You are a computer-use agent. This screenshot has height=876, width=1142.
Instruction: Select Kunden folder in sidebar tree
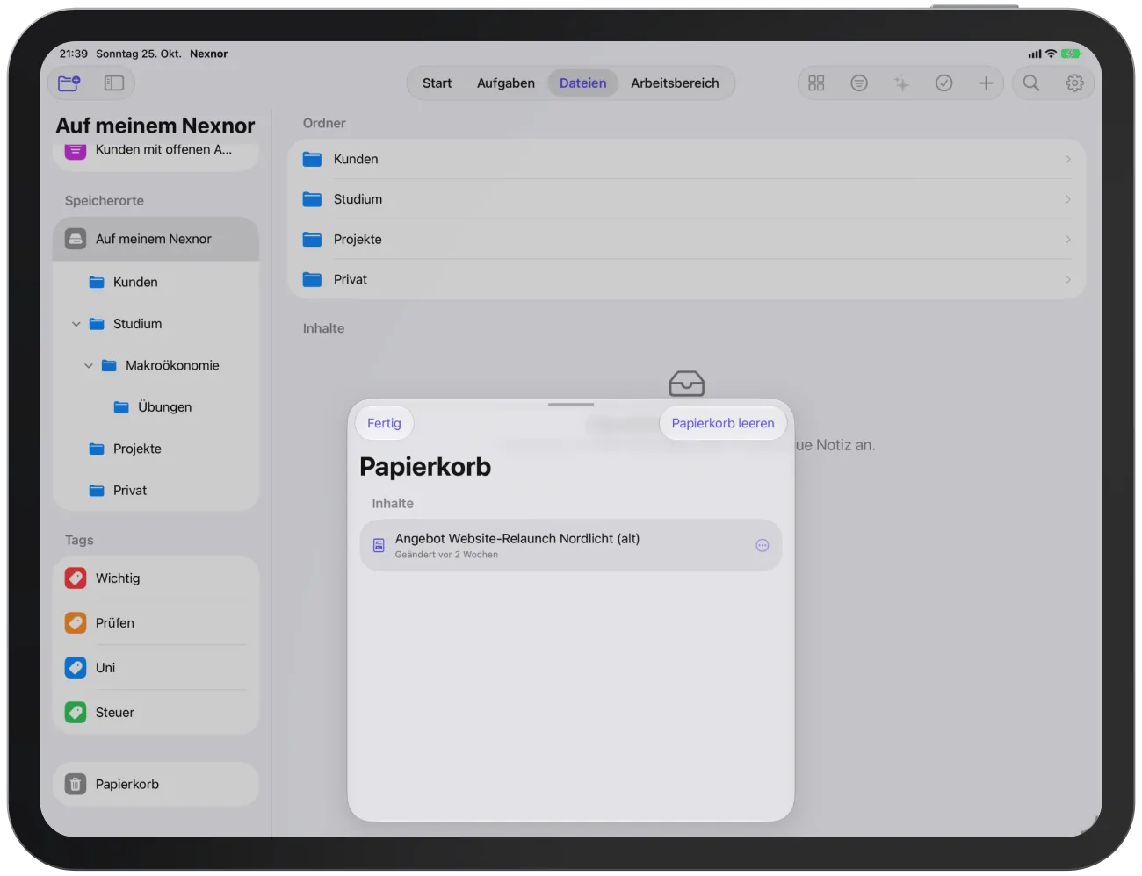click(x=155, y=283)
